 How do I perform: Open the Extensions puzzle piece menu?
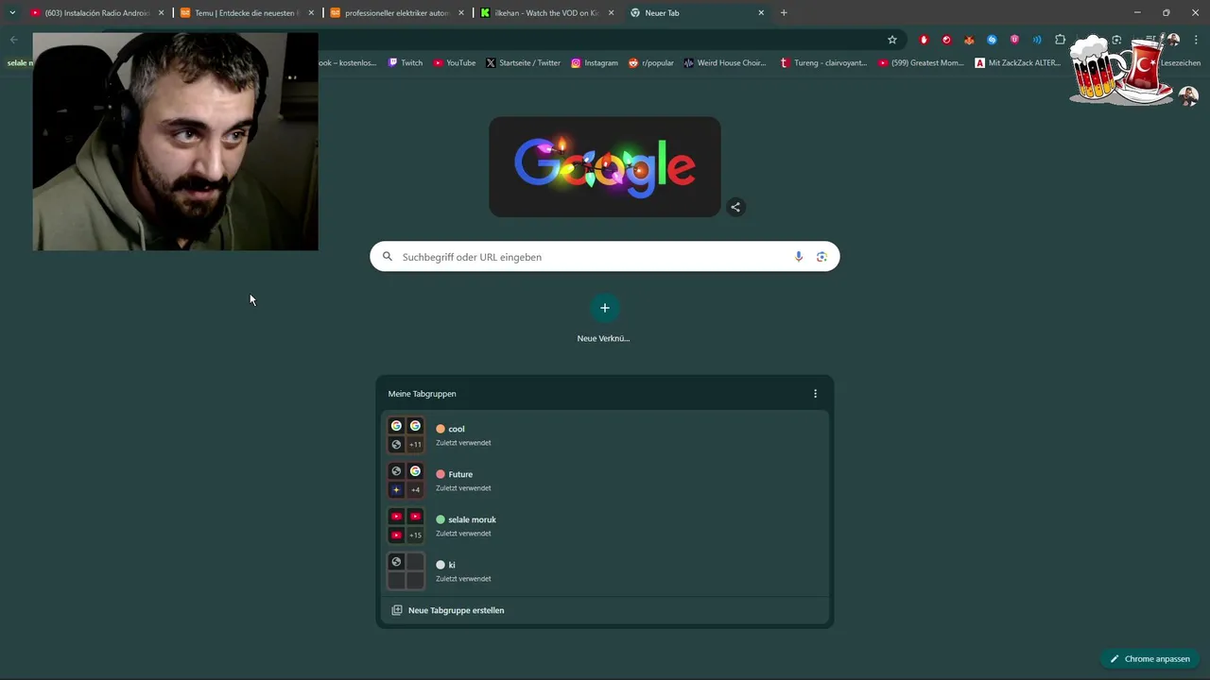1060,40
